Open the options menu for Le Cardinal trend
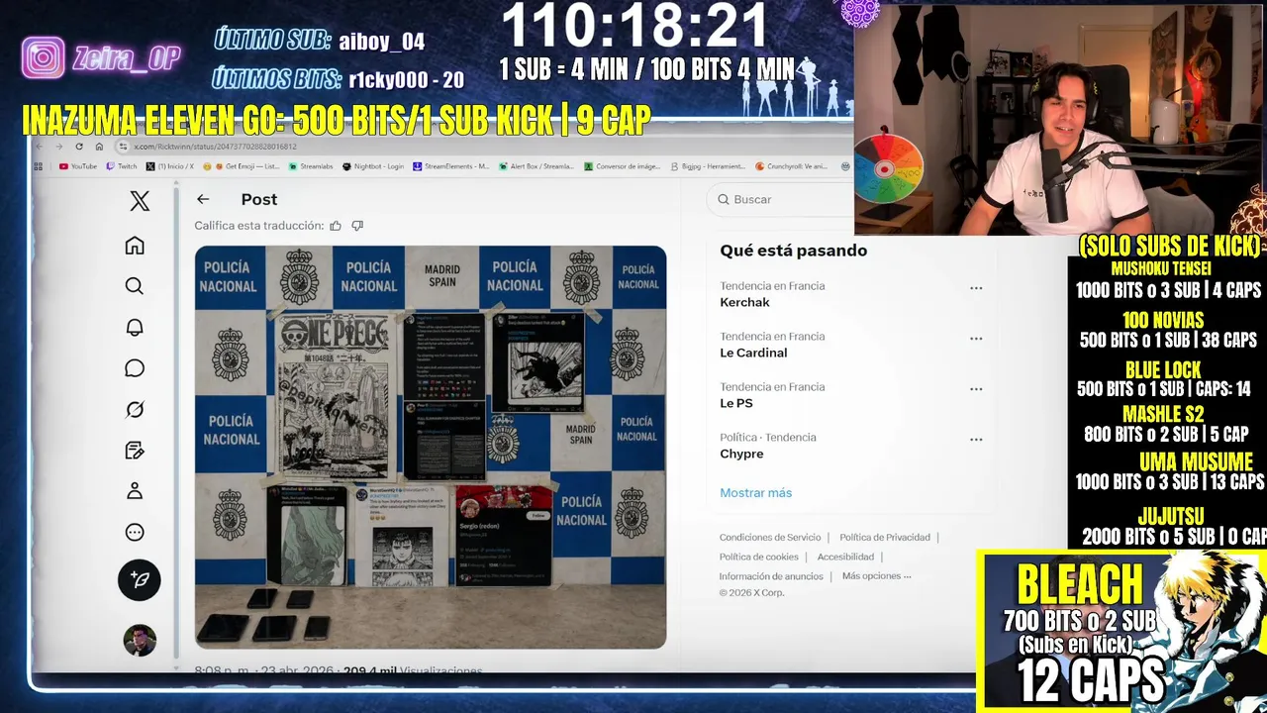1267x713 pixels. tap(976, 339)
